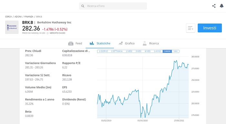The width and height of the screenshot is (226, 124).
Task: Go to FINANZA breadcrumb
Action: click(29, 17)
